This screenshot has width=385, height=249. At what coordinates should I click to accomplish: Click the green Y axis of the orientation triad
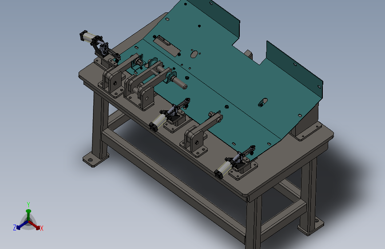[28, 215]
